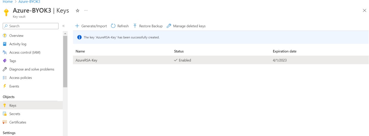Image resolution: width=369 pixels, height=136 pixels.
Task: Click the Expiration date column header
Action: 285,51
